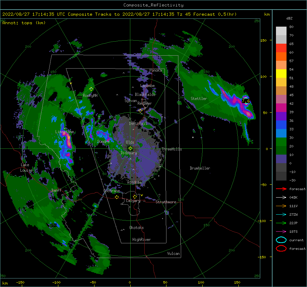Screen dimensions: 307x287
Task: Click the Drumheller town label
Action: point(200,168)
